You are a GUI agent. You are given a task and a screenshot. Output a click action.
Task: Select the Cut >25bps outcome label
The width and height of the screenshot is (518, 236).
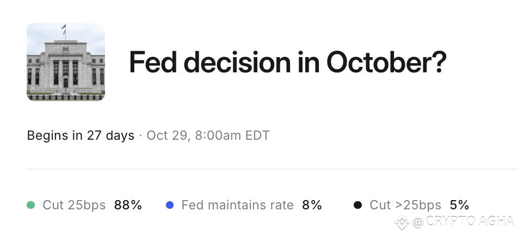(x=405, y=206)
